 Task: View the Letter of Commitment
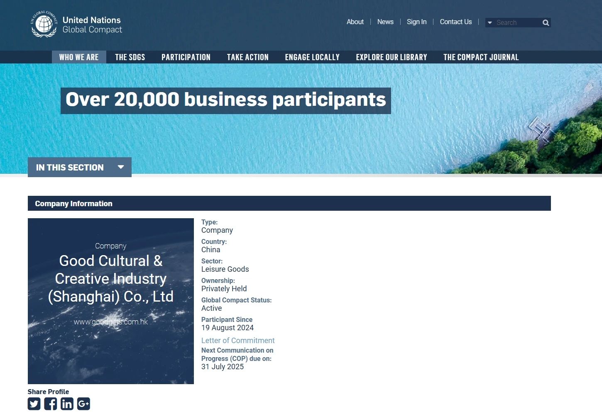[238, 341]
